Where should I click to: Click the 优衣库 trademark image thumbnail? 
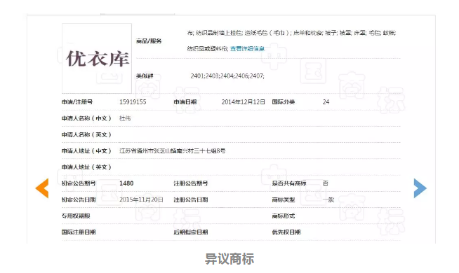point(97,58)
